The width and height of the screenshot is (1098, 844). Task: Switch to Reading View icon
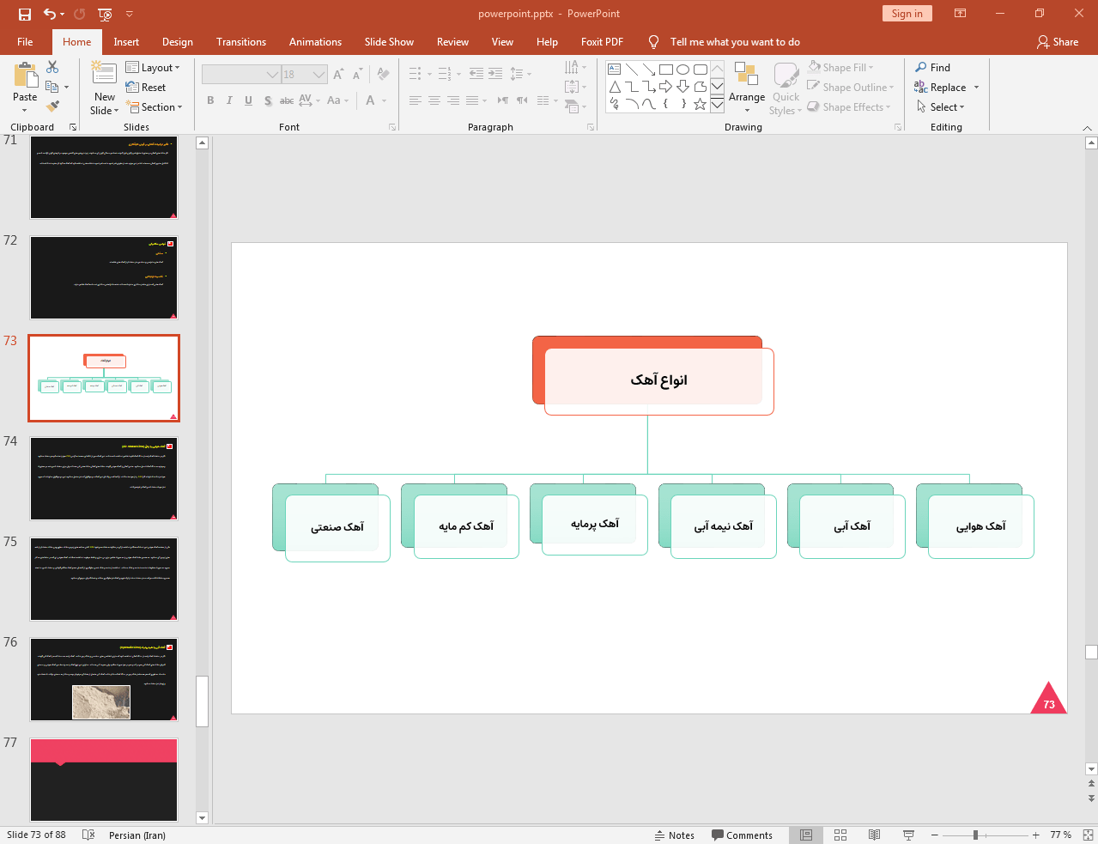coord(874,835)
